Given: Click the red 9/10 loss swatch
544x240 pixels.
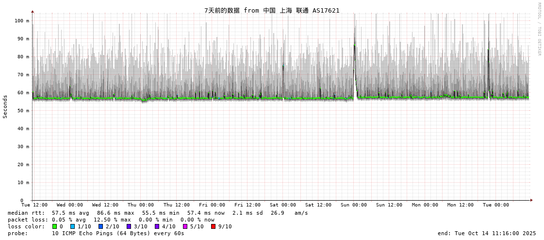Looking at the screenshot, I should [213, 226].
